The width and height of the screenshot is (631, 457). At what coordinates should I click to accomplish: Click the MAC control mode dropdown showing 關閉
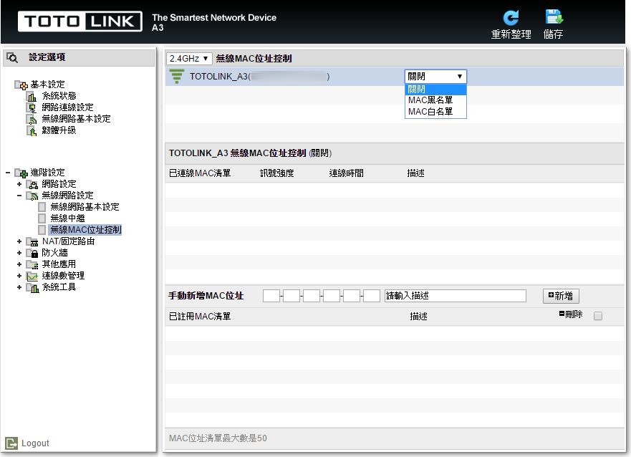pos(435,77)
